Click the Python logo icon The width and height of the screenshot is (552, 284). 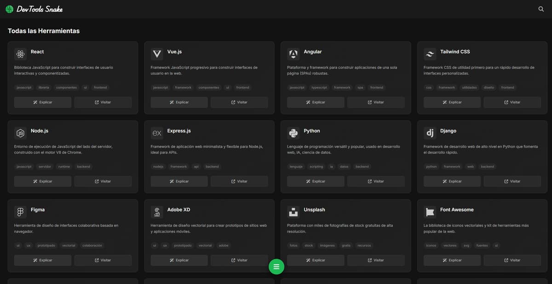pyautogui.click(x=293, y=133)
